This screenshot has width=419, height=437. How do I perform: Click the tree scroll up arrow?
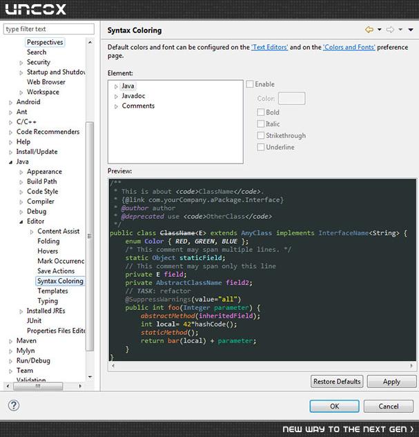tap(90, 42)
